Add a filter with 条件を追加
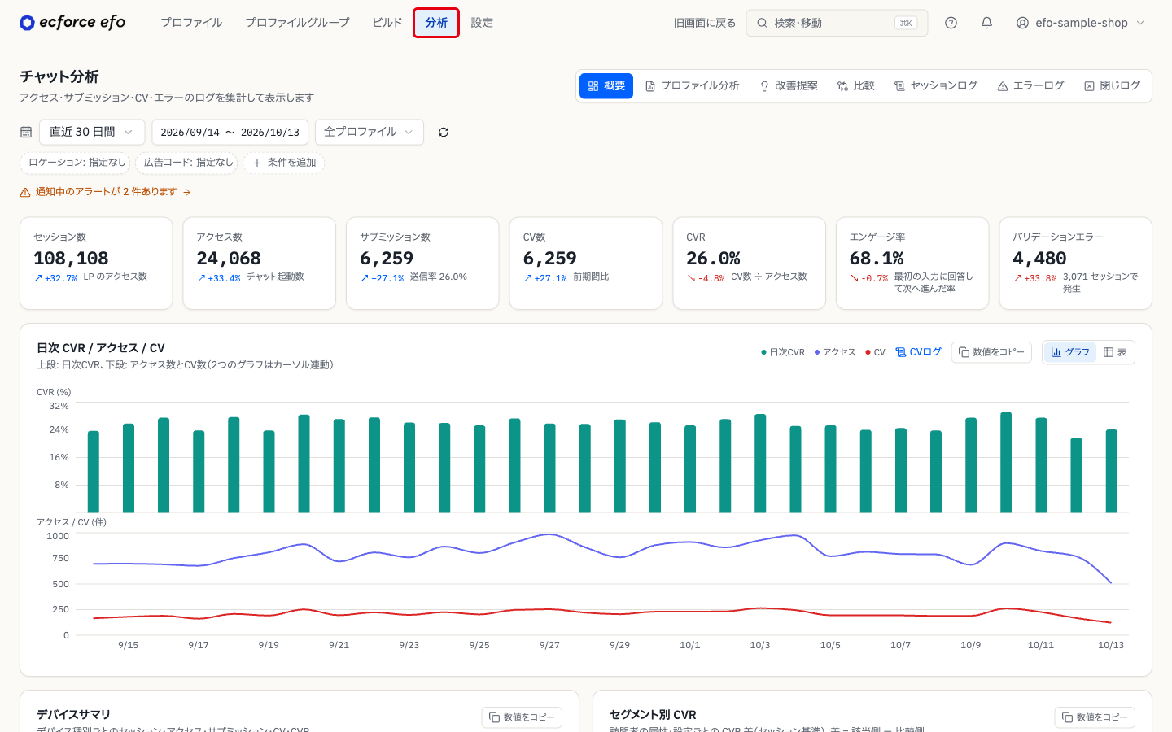The width and height of the screenshot is (1172, 732). click(x=284, y=163)
